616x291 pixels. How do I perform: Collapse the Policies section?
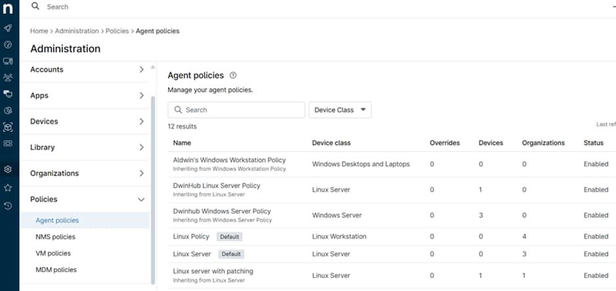click(x=141, y=199)
